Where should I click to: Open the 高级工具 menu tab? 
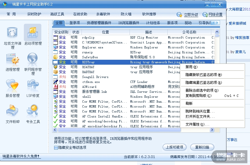pos(57,14)
